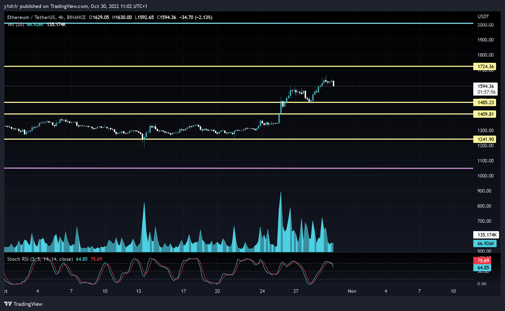Click the volume axis label 135.174K
Screen dimensions: 505x311
coord(486,235)
